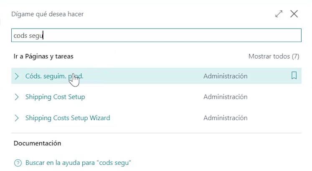Click the Dígame qué desea hacer title
This screenshot has height=171, width=312.
pyautogui.click(x=47, y=14)
